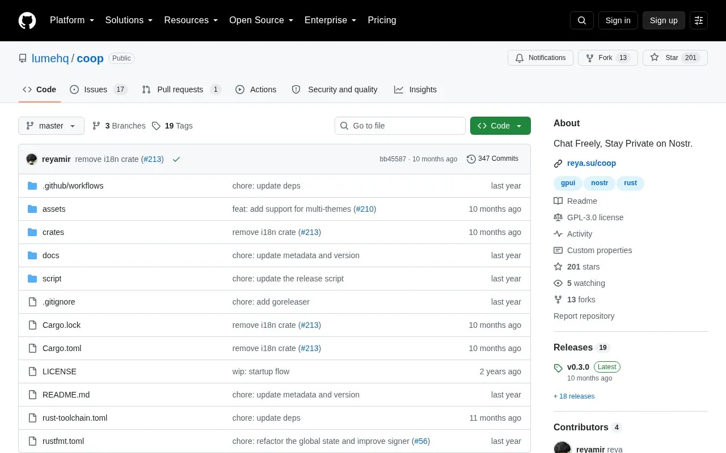This screenshot has height=453, width=726.
Task: Click the green check status icon
Action: (176, 159)
